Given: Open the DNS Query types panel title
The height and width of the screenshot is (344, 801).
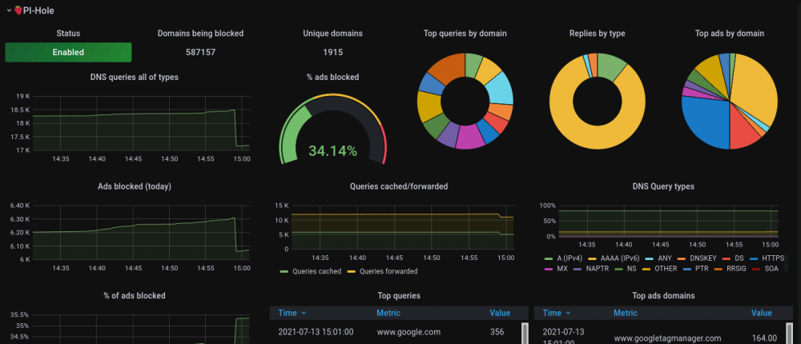Looking at the screenshot, I should coord(663,186).
